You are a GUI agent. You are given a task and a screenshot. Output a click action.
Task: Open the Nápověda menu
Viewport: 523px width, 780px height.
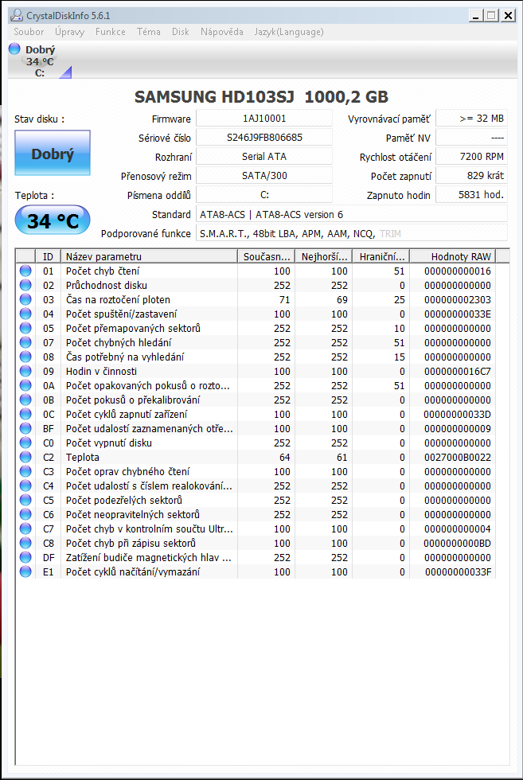[x=222, y=32]
